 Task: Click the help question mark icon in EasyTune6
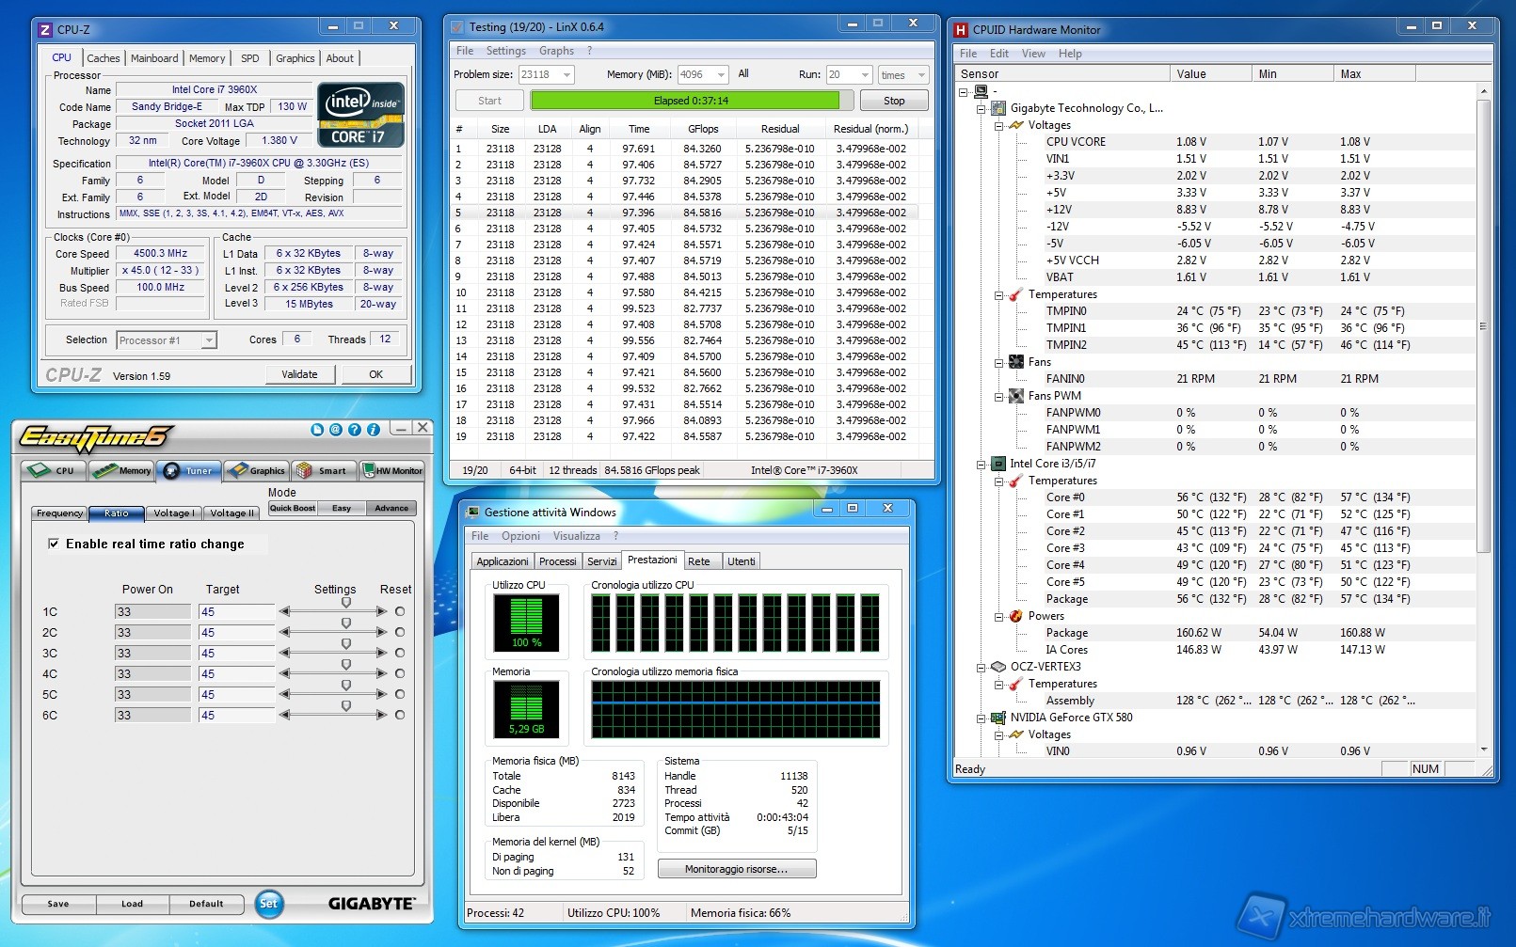355,430
